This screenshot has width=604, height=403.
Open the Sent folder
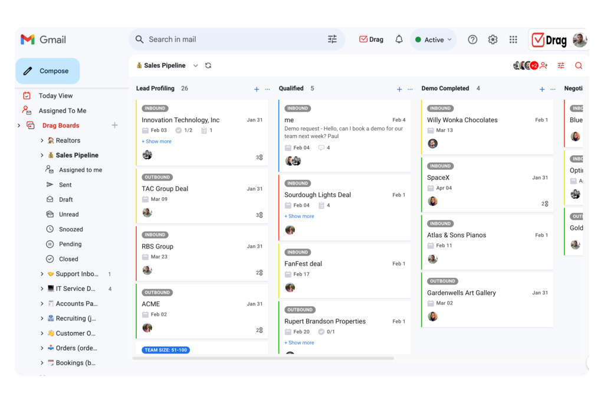click(x=65, y=185)
